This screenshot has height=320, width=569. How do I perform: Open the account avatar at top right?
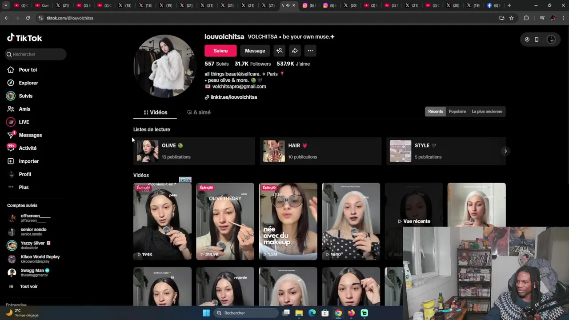(x=551, y=40)
